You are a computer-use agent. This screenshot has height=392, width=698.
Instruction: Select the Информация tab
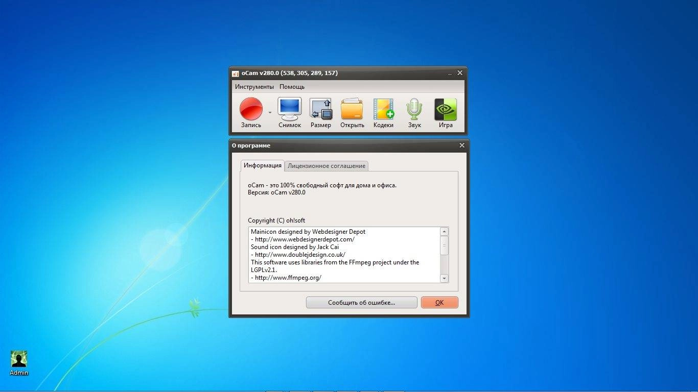coord(263,165)
